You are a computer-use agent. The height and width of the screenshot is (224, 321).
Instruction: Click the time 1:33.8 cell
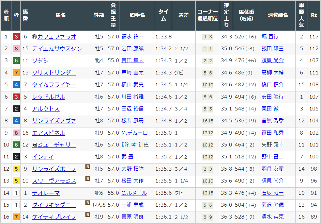[x=163, y=37]
